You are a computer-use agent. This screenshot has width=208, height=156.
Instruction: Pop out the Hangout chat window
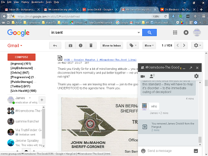click(191, 68)
